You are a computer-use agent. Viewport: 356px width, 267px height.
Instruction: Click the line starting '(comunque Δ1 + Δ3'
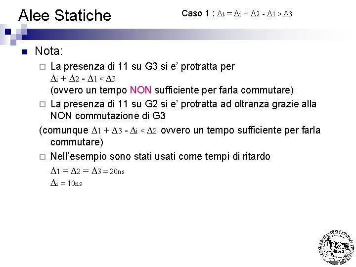179,130
